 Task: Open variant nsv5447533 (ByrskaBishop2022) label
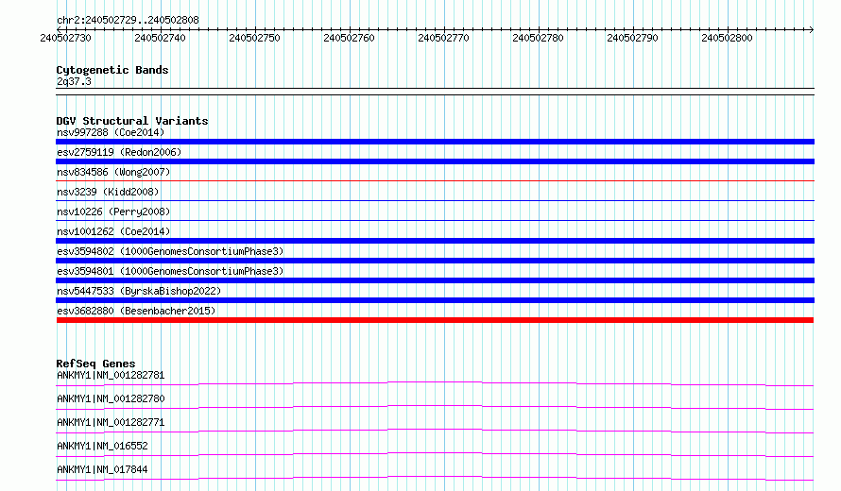[x=139, y=291]
